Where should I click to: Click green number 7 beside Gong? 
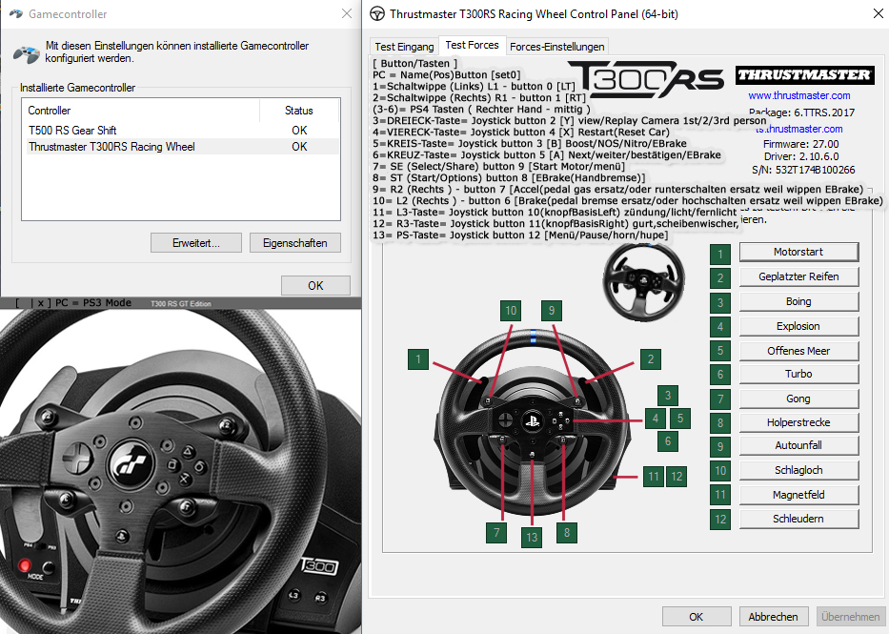tap(720, 399)
